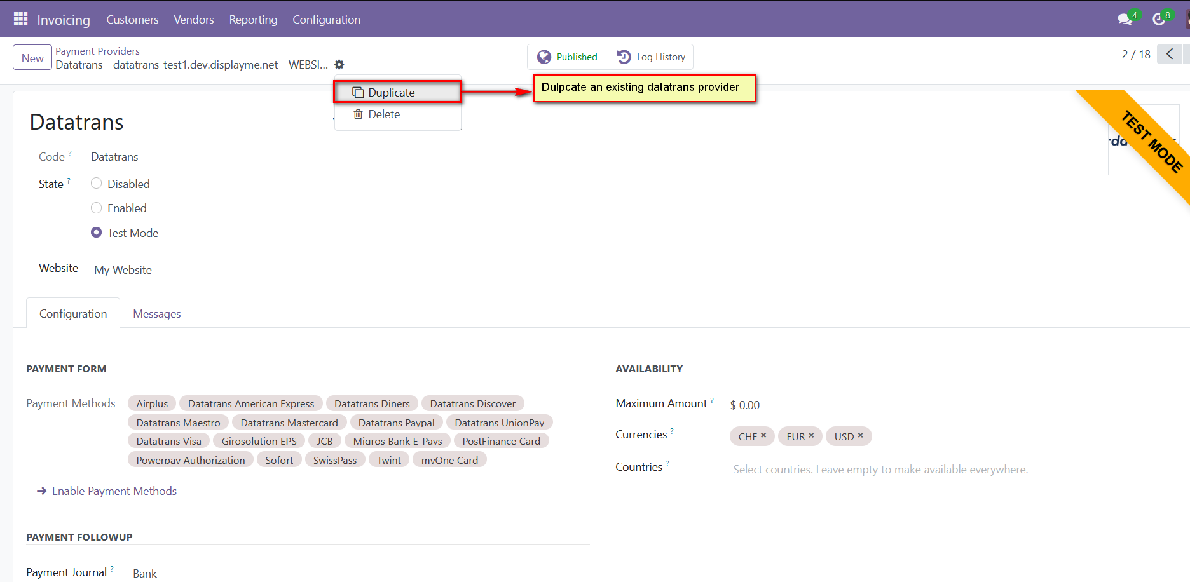Image resolution: width=1190 pixels, height=582 pixels.
Task: Click the New button
Action: click(x=32, y=57)
